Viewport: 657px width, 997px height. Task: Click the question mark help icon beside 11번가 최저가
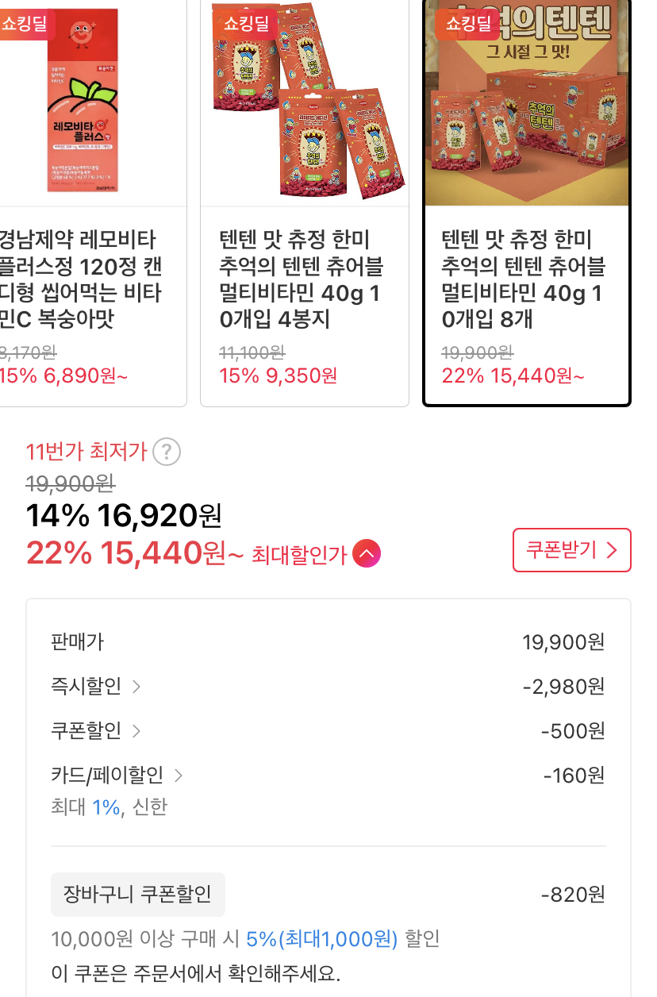(x=167, y=452)
